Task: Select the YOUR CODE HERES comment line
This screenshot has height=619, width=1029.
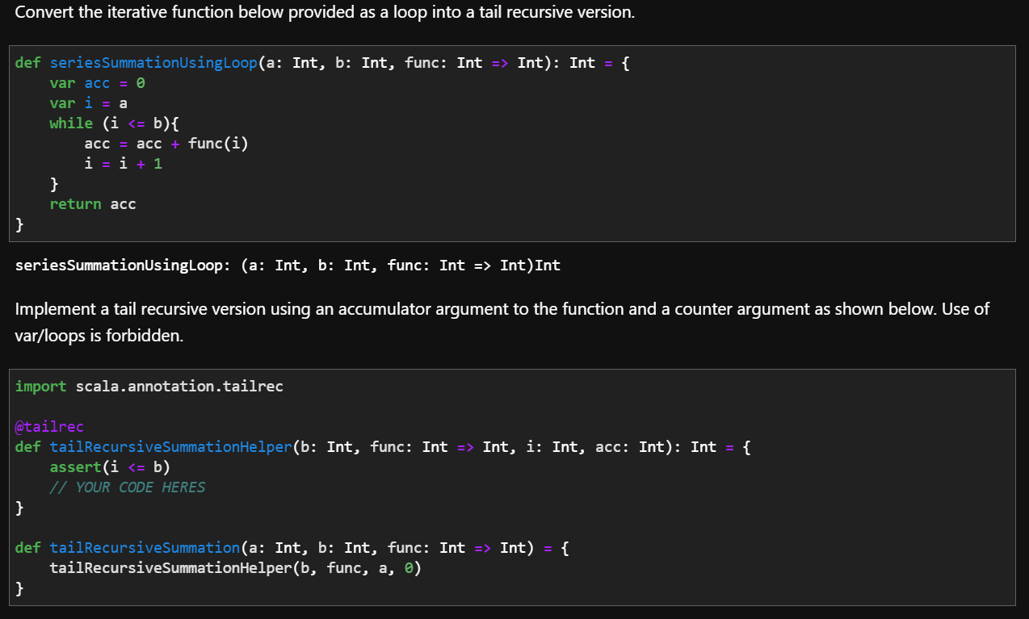Action: point(127,487)
